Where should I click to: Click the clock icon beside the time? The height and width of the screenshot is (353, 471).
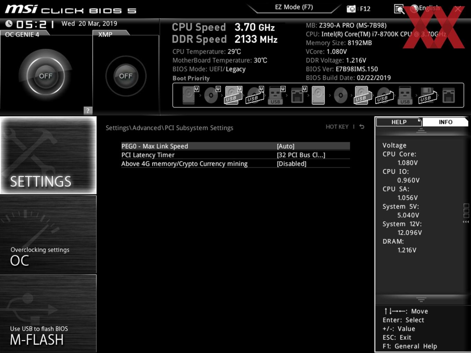9,24
